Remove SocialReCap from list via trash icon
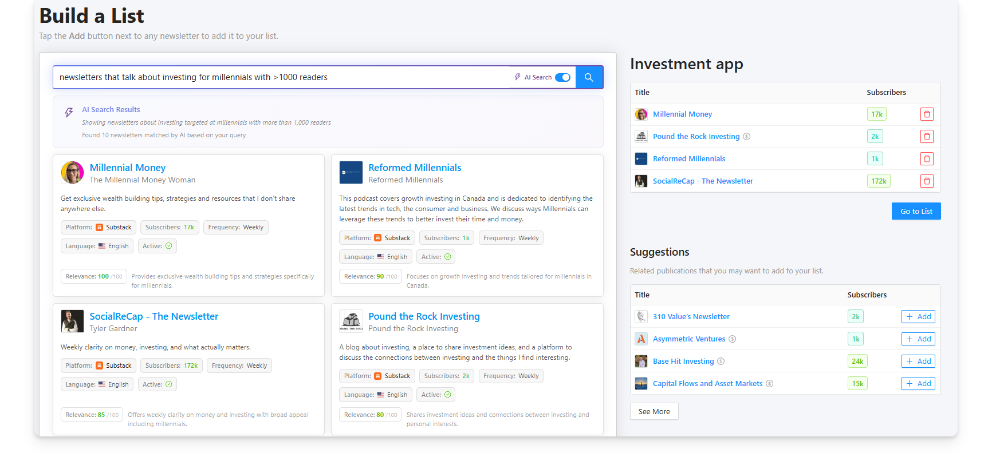The height and width of the screenshot is (457, 992). click(927, 181)
